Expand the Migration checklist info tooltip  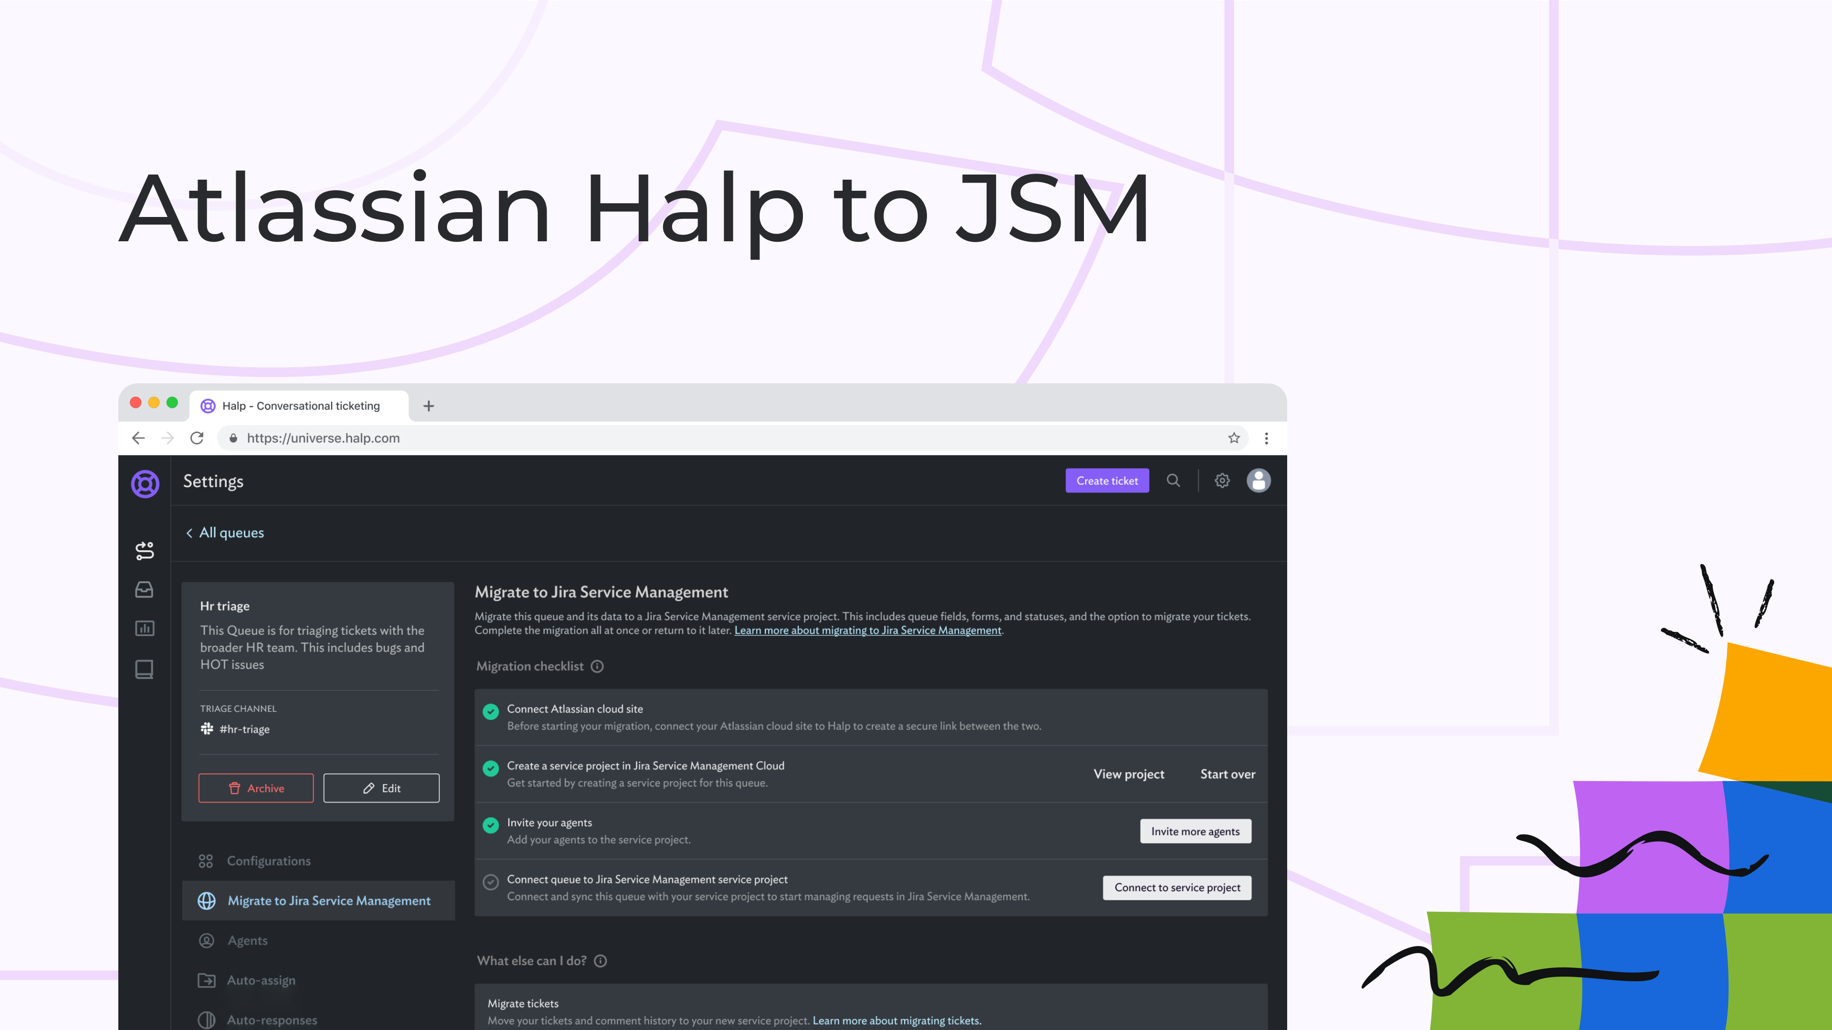(x=597, y=666)
